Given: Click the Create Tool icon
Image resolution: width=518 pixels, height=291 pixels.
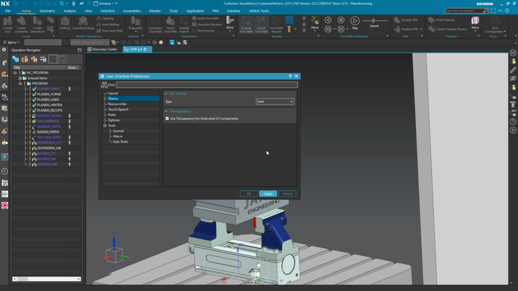Looking at the screenshot, I should [8, 25].
